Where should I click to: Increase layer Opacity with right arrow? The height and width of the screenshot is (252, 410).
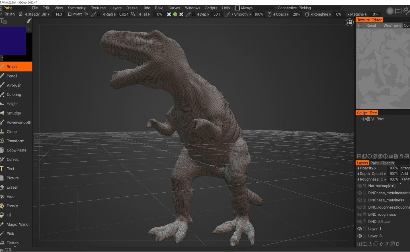point(375,168)
